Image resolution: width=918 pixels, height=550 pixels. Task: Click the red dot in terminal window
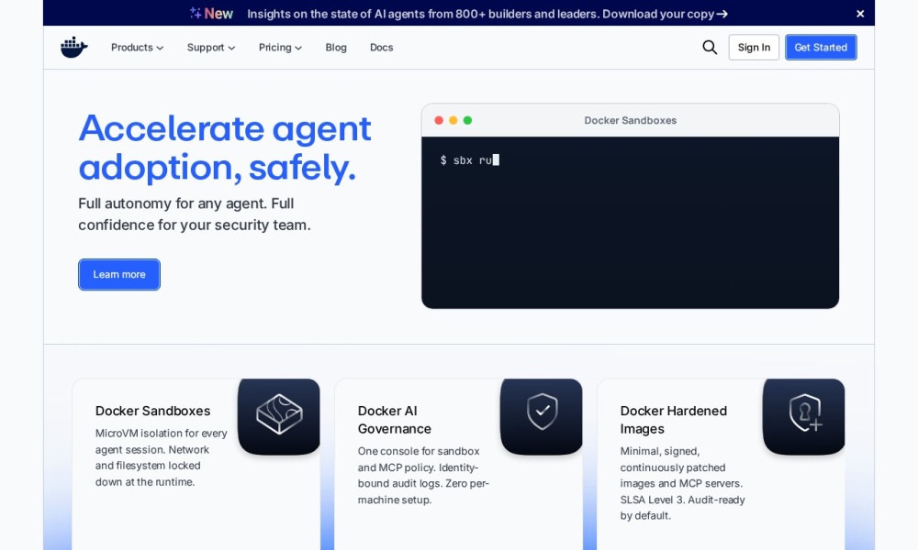439,120
